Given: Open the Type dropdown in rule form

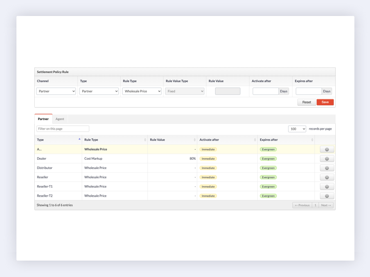Looking at the screenshot, I should click(99, 91).
